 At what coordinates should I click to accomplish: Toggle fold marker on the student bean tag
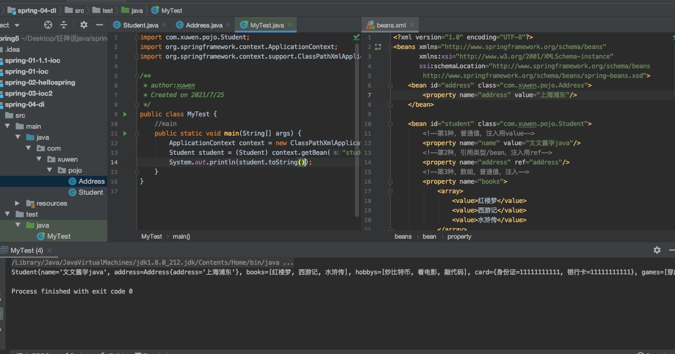[390, 124]
